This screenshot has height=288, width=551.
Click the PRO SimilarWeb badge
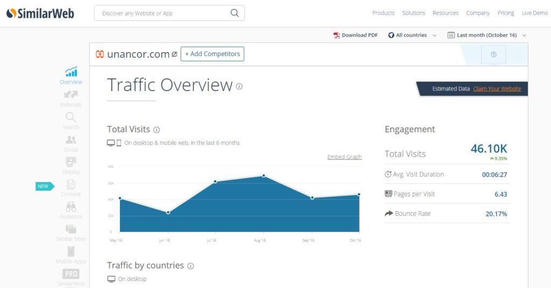[x=70, y=274]
